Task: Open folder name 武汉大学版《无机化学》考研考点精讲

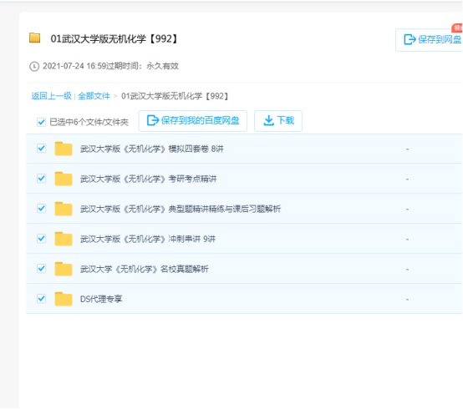Action: tap(148, 179)
